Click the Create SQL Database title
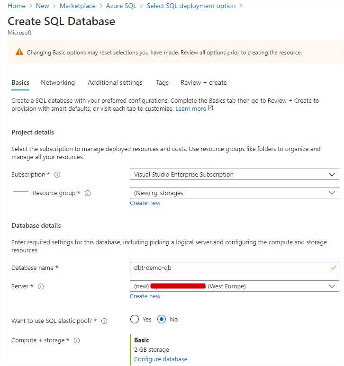Image resolution: width=344 pixels, height=366 pixels. (62, 21)
